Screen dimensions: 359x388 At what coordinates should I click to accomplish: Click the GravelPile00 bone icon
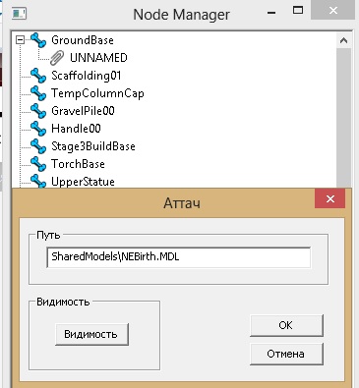click(x=38, y=111)
